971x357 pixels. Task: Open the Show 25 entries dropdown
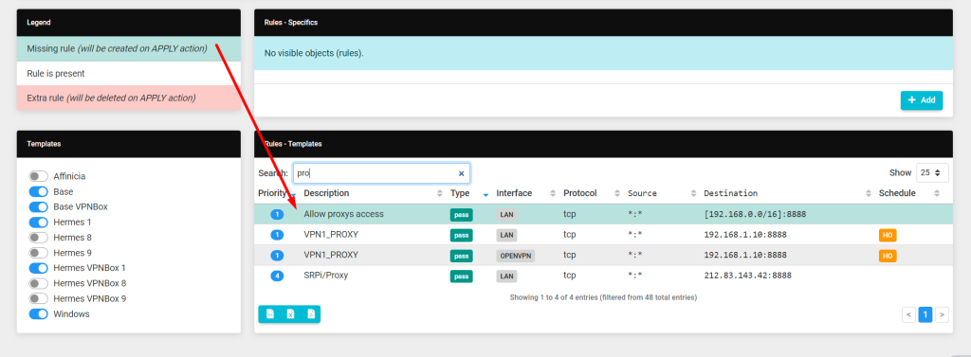932,172
